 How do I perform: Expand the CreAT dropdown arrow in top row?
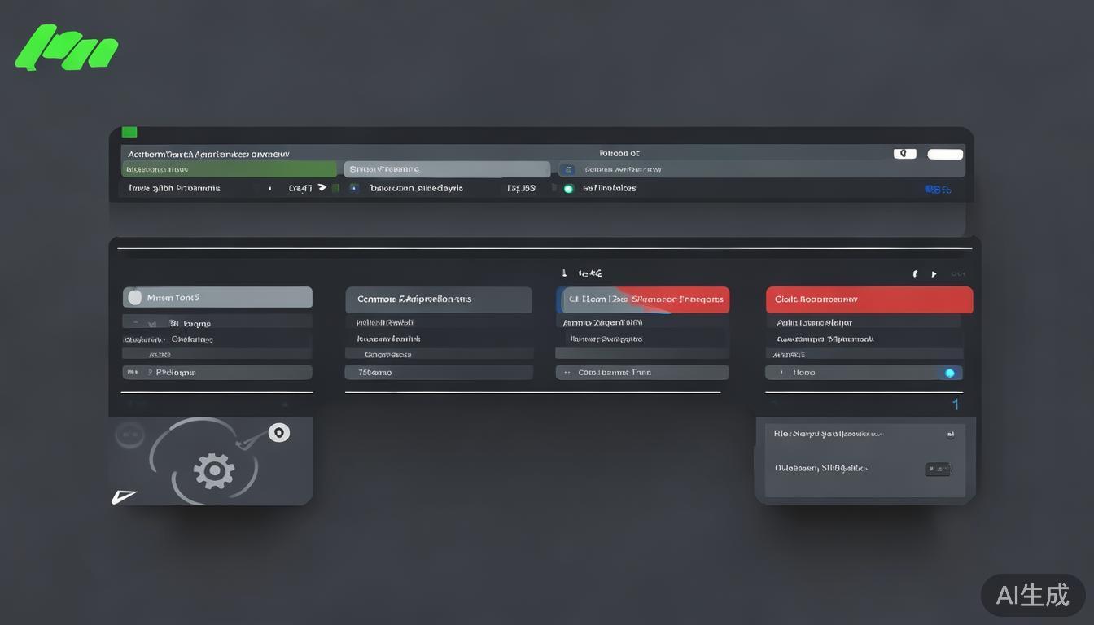click(x=322, y=188)
